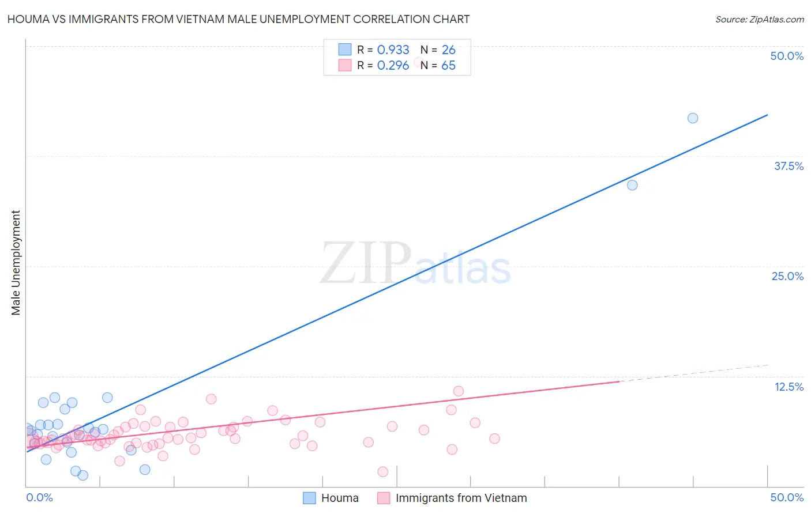This screenshot has height=514, width=811.
Task: Open the Source: ZipAtlas.com link
Action: (x=759, y=19)
